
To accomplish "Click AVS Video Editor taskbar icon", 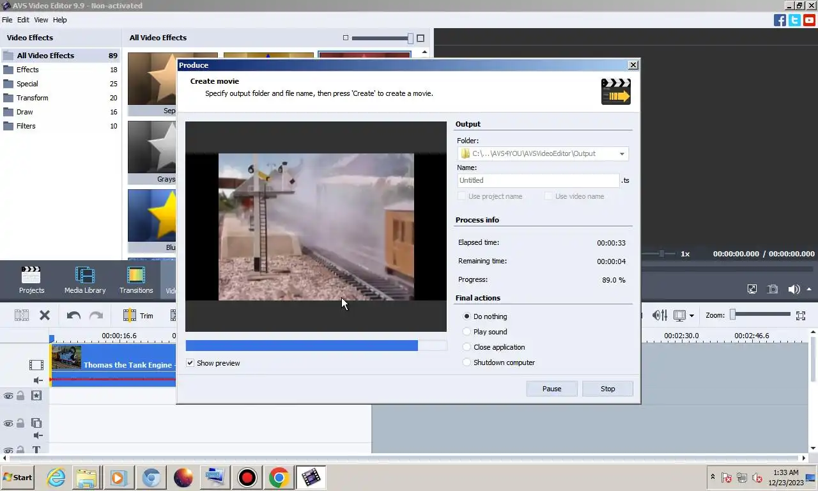I will (x=311, y=477).
